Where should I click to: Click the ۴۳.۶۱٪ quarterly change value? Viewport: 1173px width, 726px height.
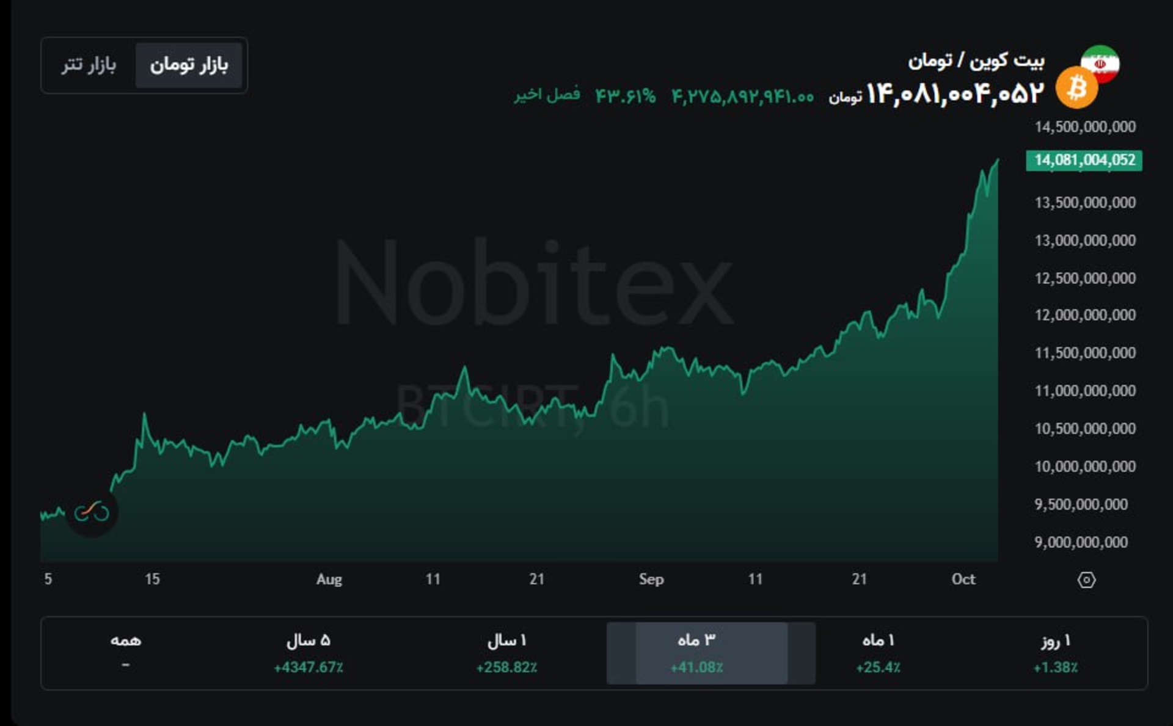(625, 96)
